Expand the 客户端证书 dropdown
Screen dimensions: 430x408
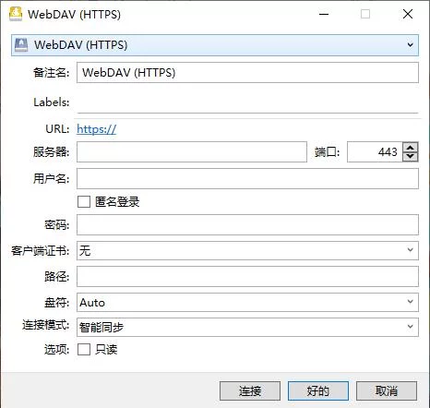click(x=247, y=250)
